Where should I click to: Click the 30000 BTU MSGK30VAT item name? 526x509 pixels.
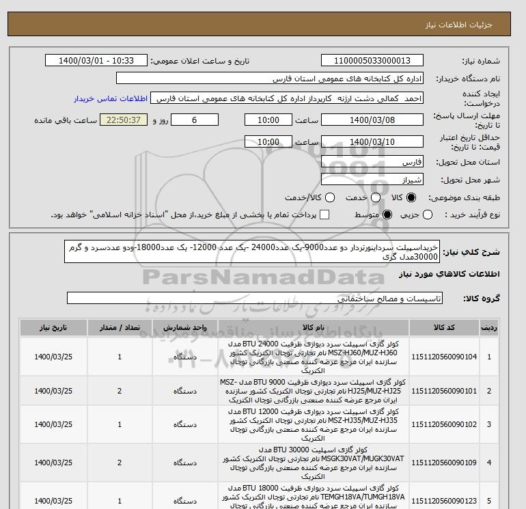(314, 463)
